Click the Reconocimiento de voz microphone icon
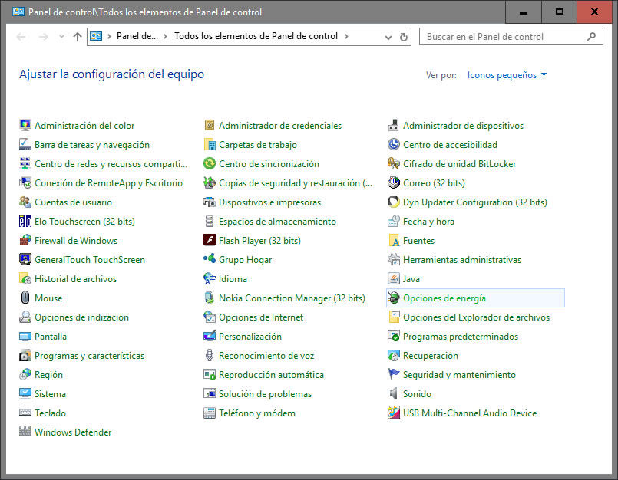The image size is (618, 480). 210,356
